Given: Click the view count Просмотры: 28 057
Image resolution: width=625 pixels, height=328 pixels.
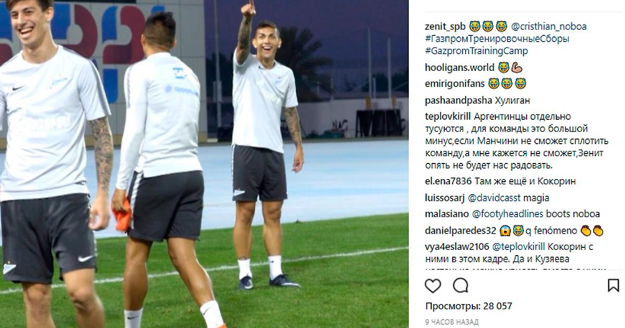Looking at the screenshot, I should pyautogui.click(x=468, y=306).
